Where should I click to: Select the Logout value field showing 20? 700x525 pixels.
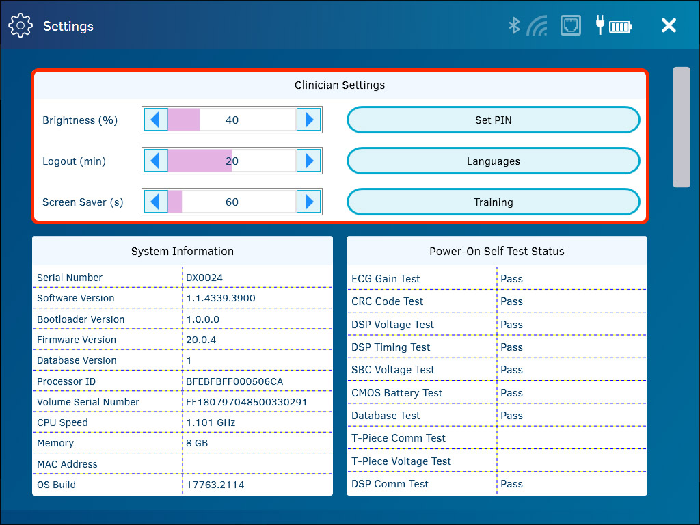(x=232, y=160)
